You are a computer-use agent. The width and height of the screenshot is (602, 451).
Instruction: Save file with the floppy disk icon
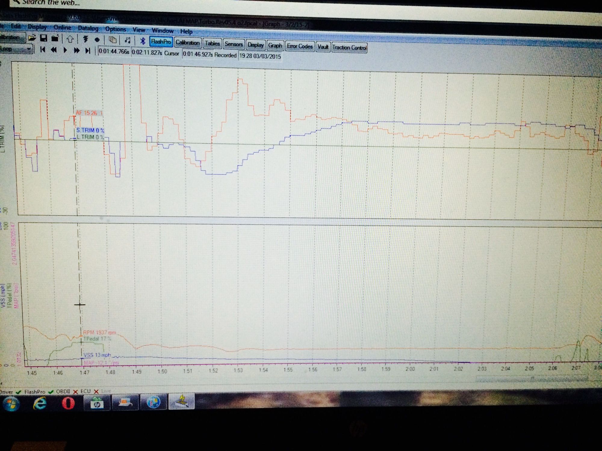coord(44,38)
